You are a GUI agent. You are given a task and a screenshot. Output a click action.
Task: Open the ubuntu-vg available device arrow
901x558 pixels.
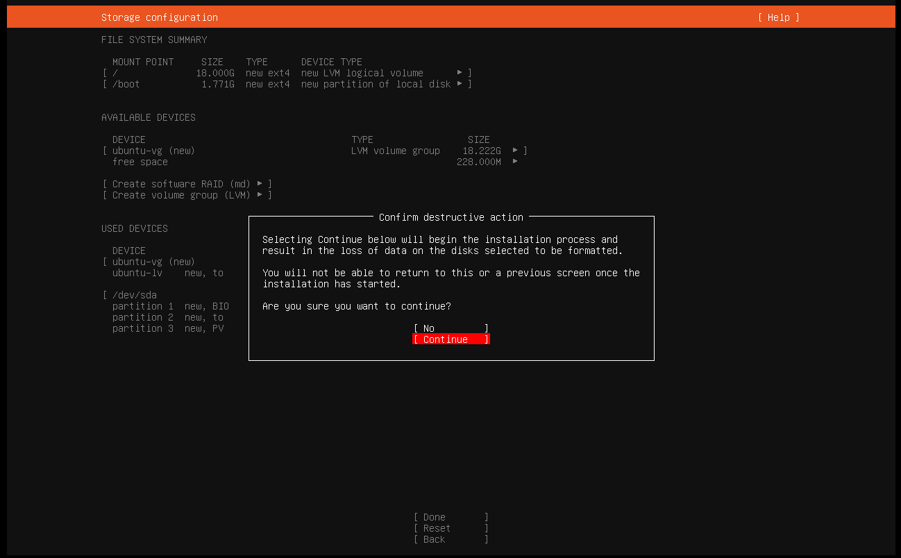[x=515, y=151]
